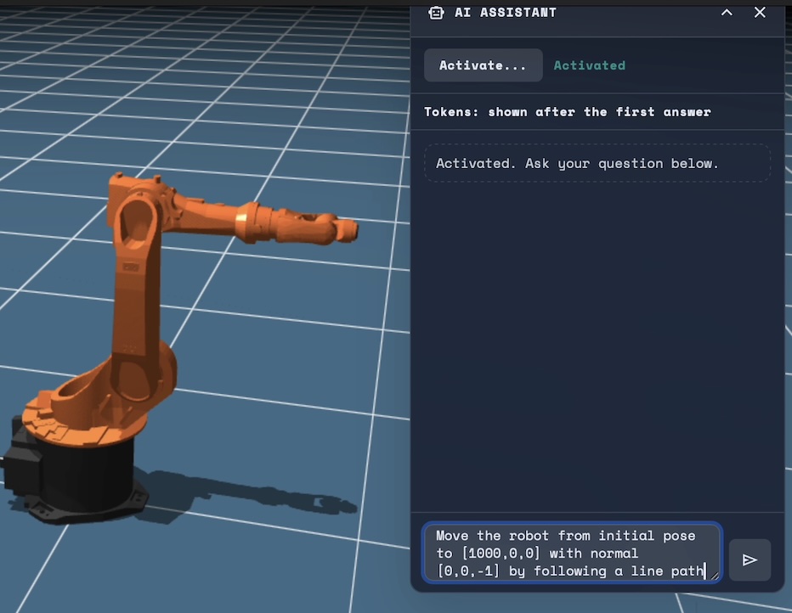Click the AI Assistant robot icon
The height and width of the screenshot is (613, 792).
[436, 13]
